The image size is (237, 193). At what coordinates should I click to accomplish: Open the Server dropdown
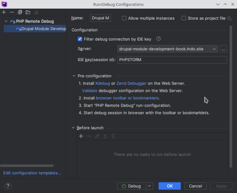[x=167, y=49]
